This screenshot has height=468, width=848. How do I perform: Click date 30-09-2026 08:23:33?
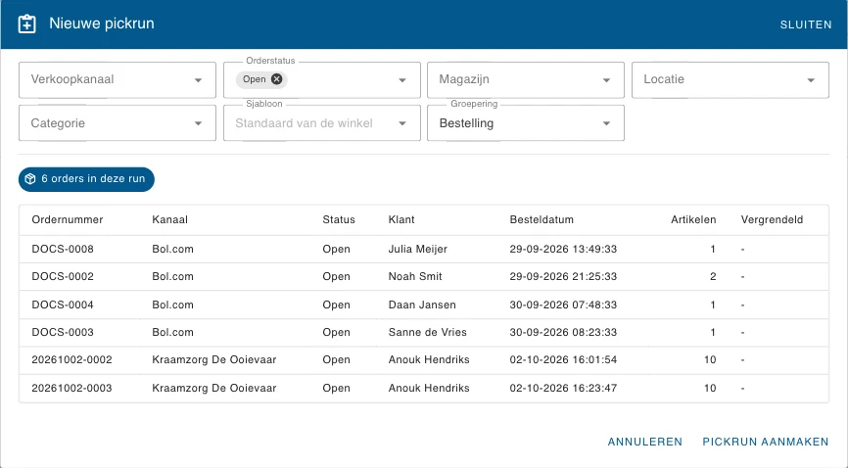tap(563, 332)
